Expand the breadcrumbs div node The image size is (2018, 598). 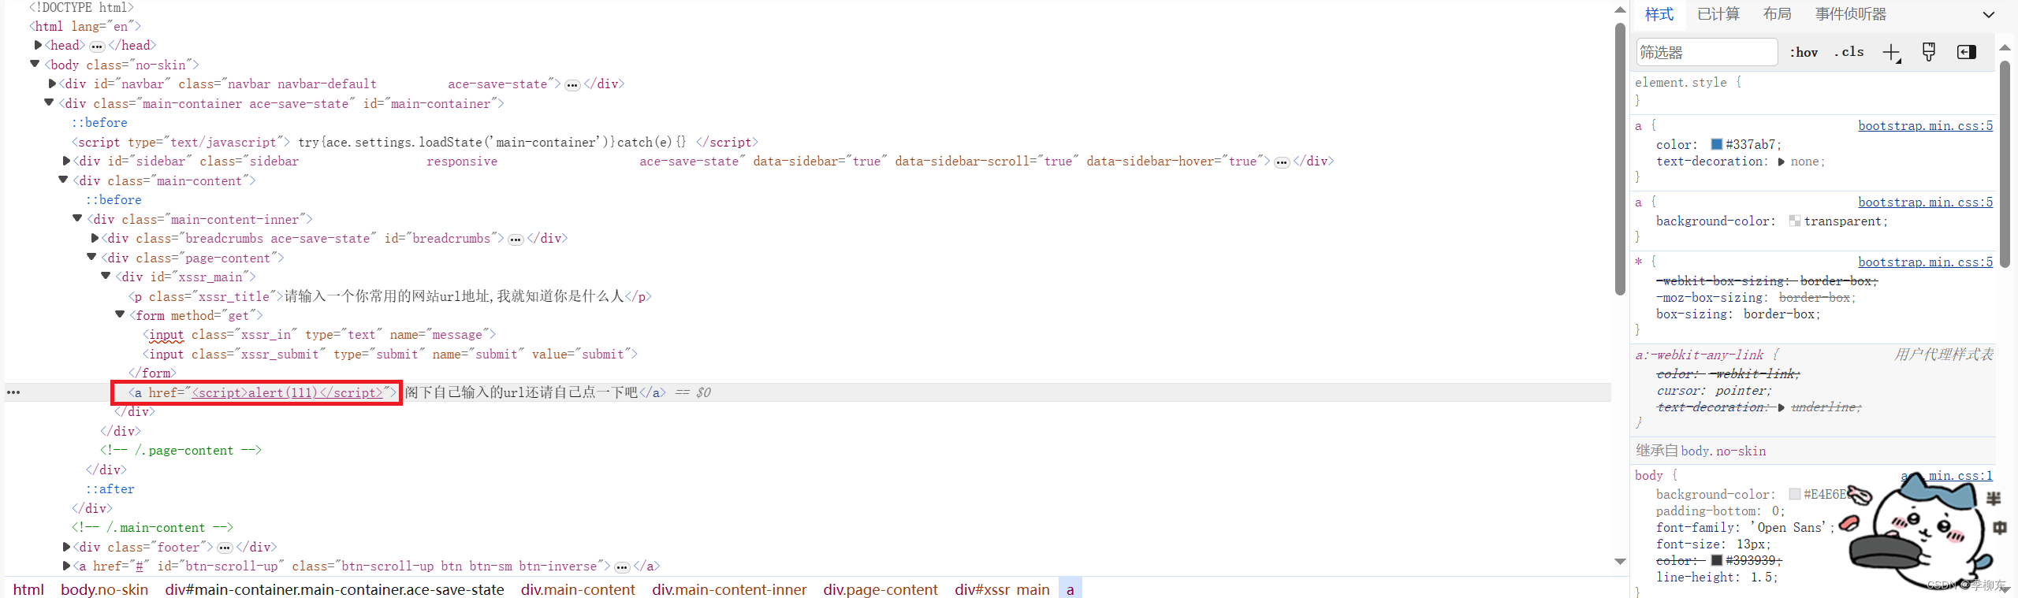[95, 238]
